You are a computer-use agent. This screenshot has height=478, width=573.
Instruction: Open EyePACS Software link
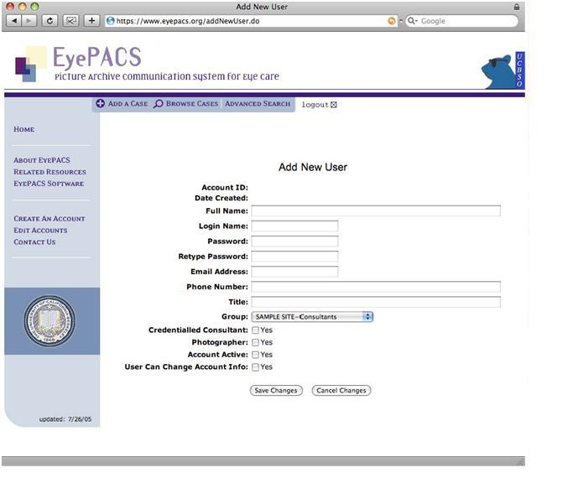point(49,184)
